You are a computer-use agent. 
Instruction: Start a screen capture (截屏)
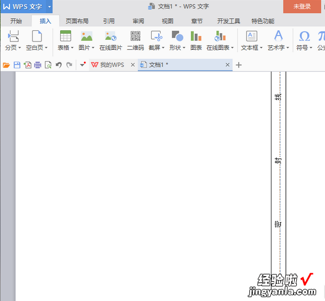(157, 40)
